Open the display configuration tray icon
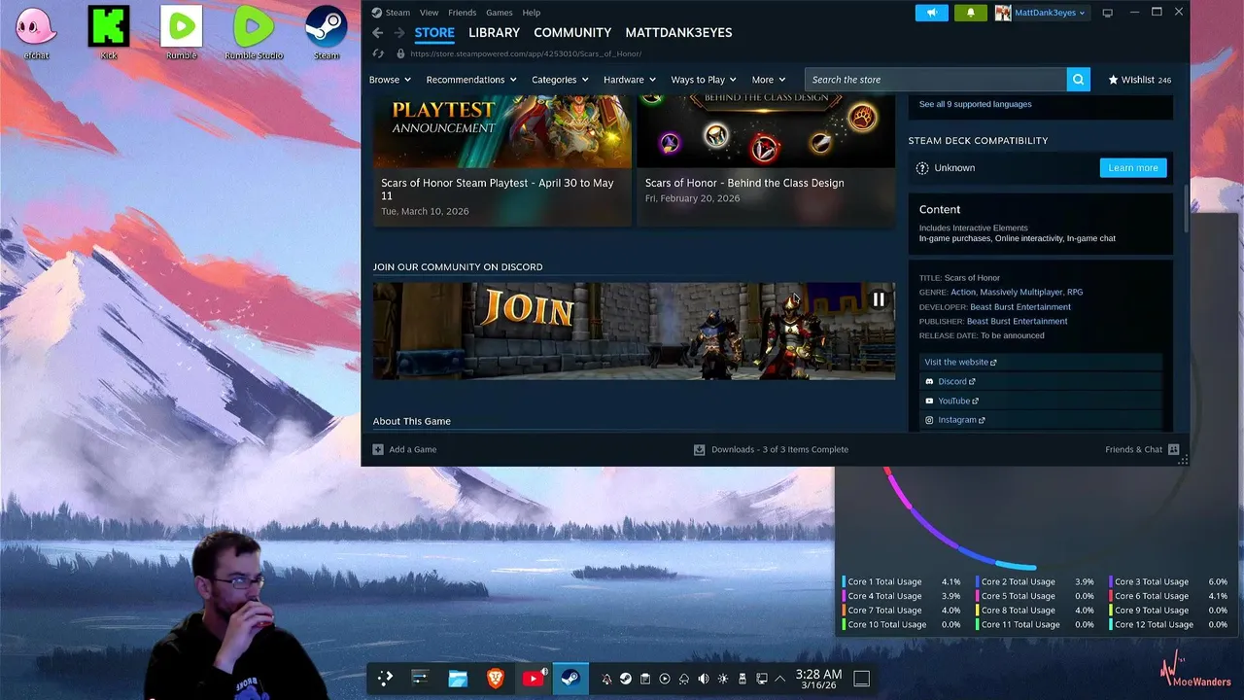1244x700 pixels. click(762, 679)
